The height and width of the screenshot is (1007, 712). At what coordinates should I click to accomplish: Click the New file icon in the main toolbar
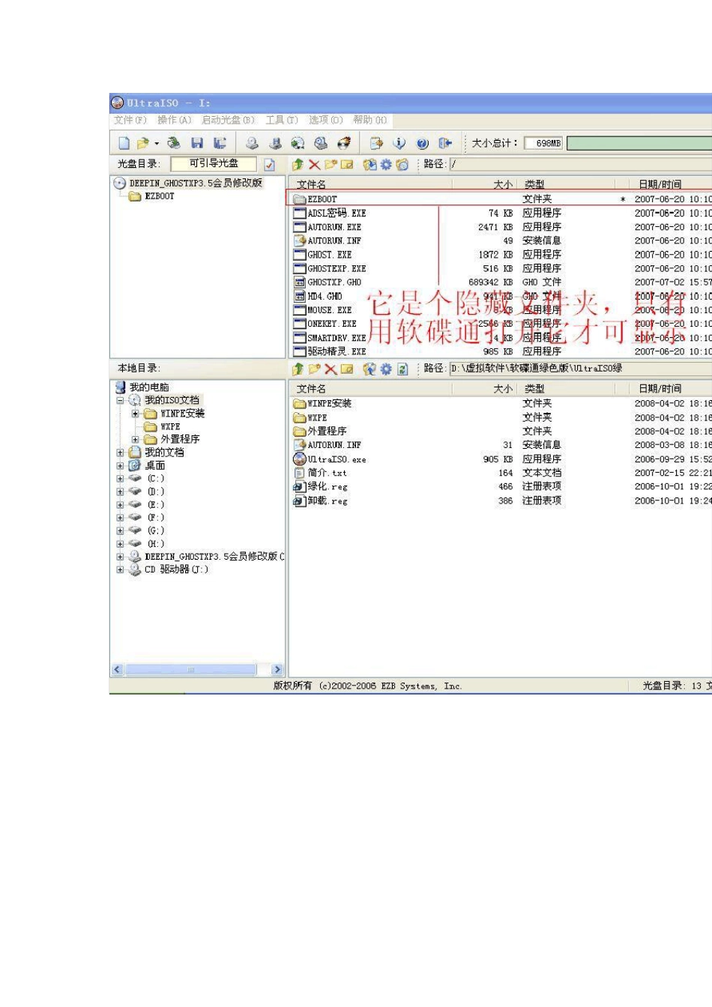point(124,143)
